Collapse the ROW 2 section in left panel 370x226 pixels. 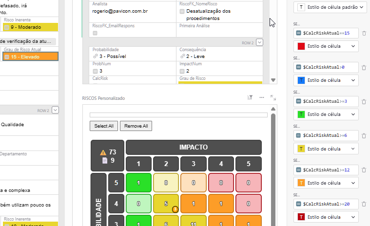pos(55,111)
